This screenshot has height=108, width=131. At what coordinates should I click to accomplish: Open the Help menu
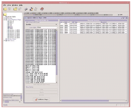(21, 5)
